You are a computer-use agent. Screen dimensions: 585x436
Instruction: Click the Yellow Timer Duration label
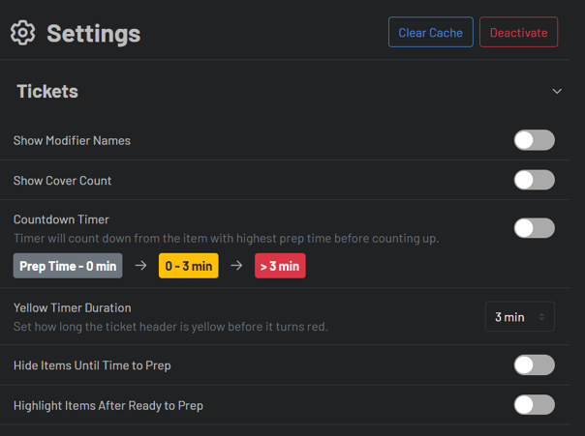click(72, 307)
